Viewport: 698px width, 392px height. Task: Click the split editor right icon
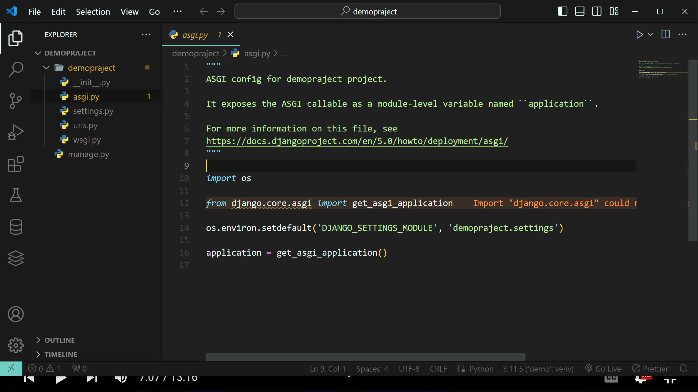tap(666, 35)
